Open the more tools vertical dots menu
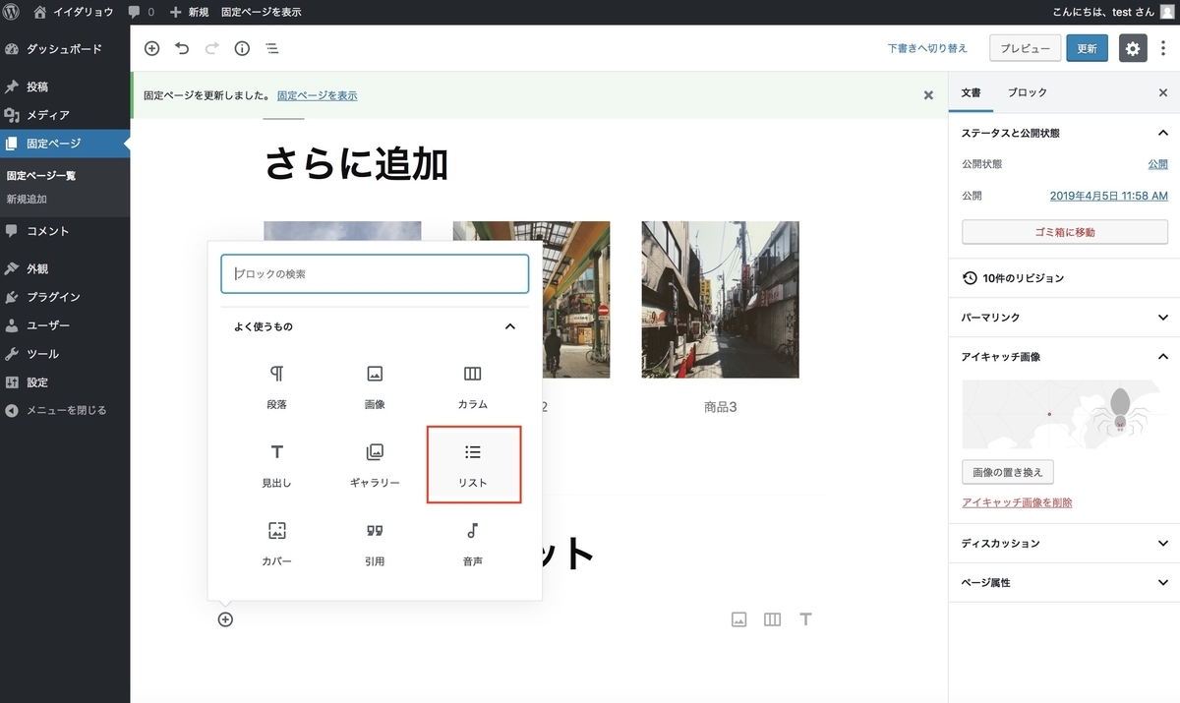 1163,48
